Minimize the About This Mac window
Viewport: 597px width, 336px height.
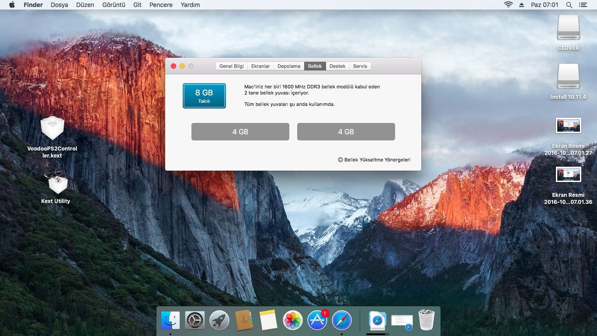(x=182, y=66)
